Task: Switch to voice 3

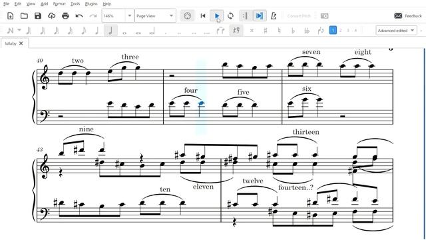Action: (348, 30)
